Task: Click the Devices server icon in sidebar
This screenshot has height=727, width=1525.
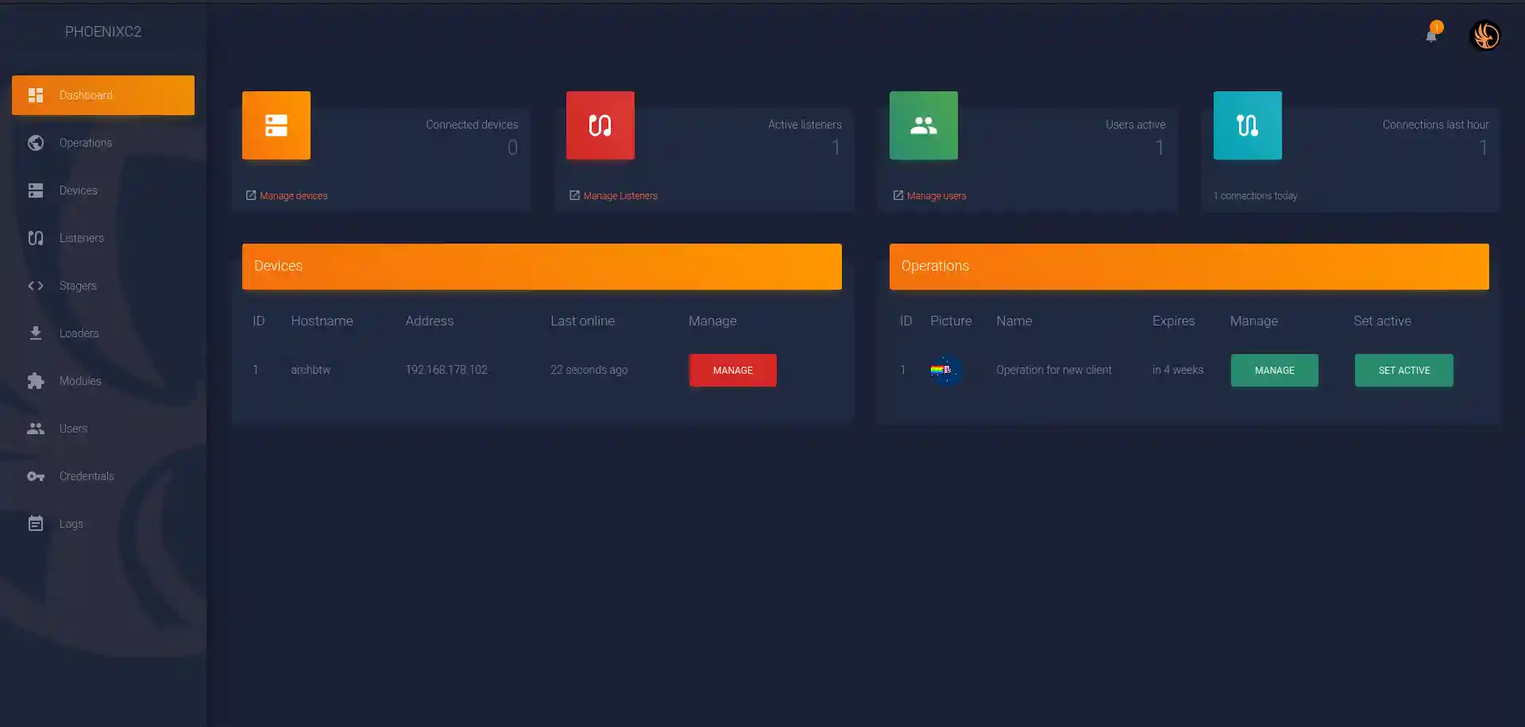Action: (36, 190)
